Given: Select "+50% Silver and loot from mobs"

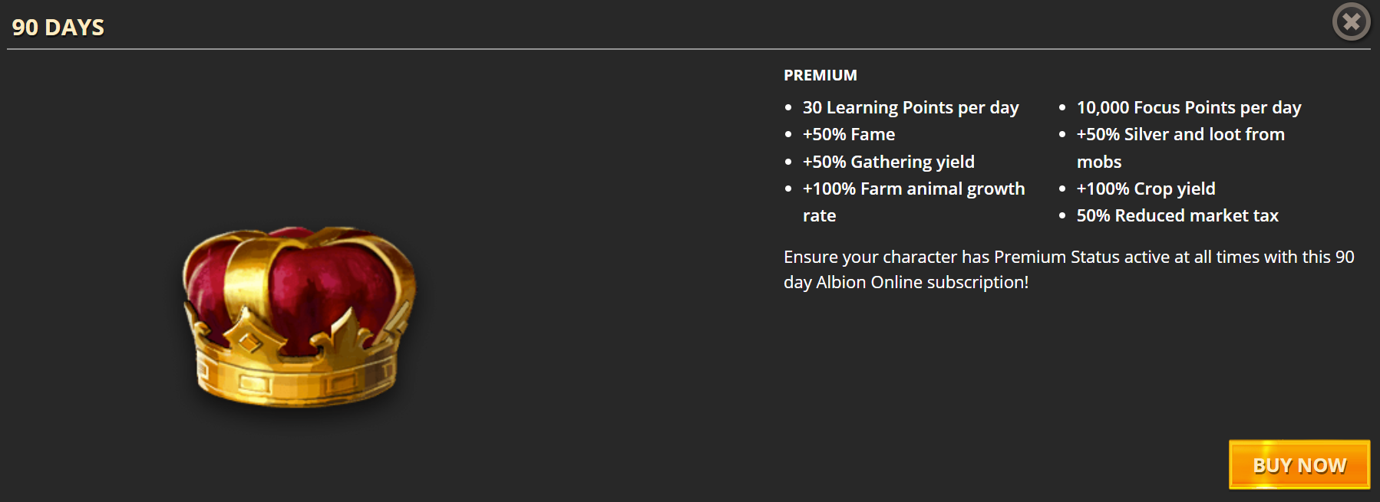Looking at the screenshot, I should pyautogui.click(x=1180, y=148).
